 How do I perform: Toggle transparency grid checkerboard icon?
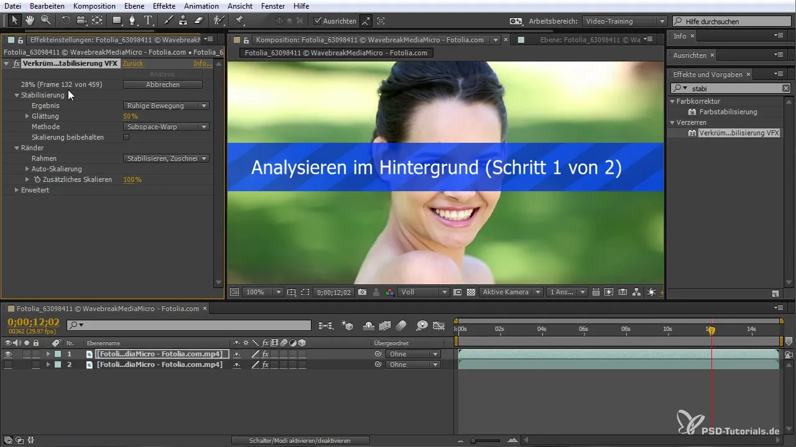[x=471, y=292]
